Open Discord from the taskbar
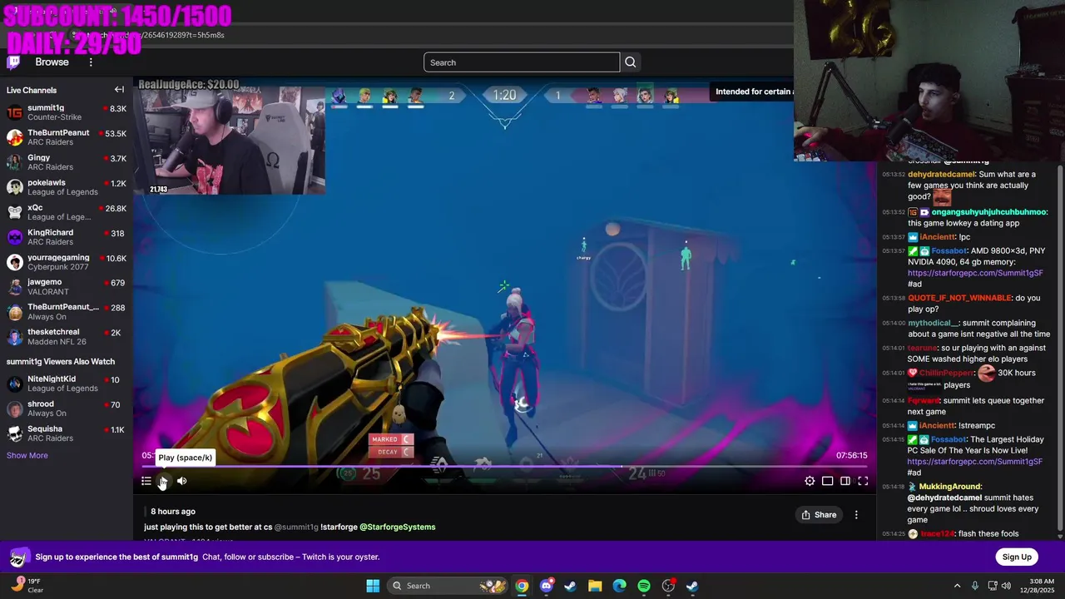 pyautogui.click(x=546, y=586)
